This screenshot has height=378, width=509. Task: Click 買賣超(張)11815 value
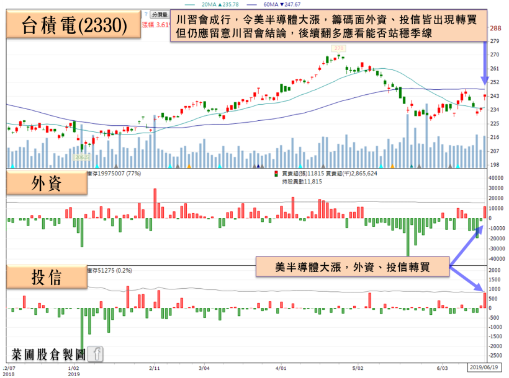(x=303, y=174)
